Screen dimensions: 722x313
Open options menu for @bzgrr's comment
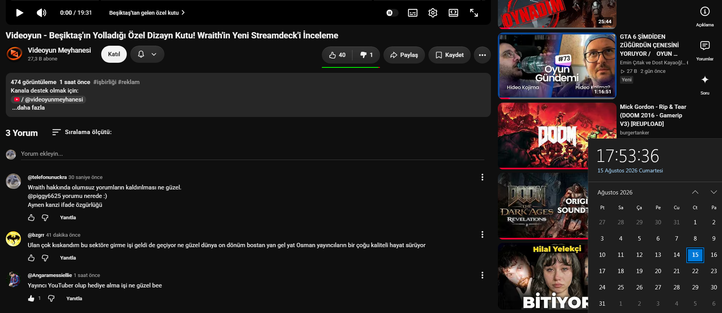pos(482,234)
